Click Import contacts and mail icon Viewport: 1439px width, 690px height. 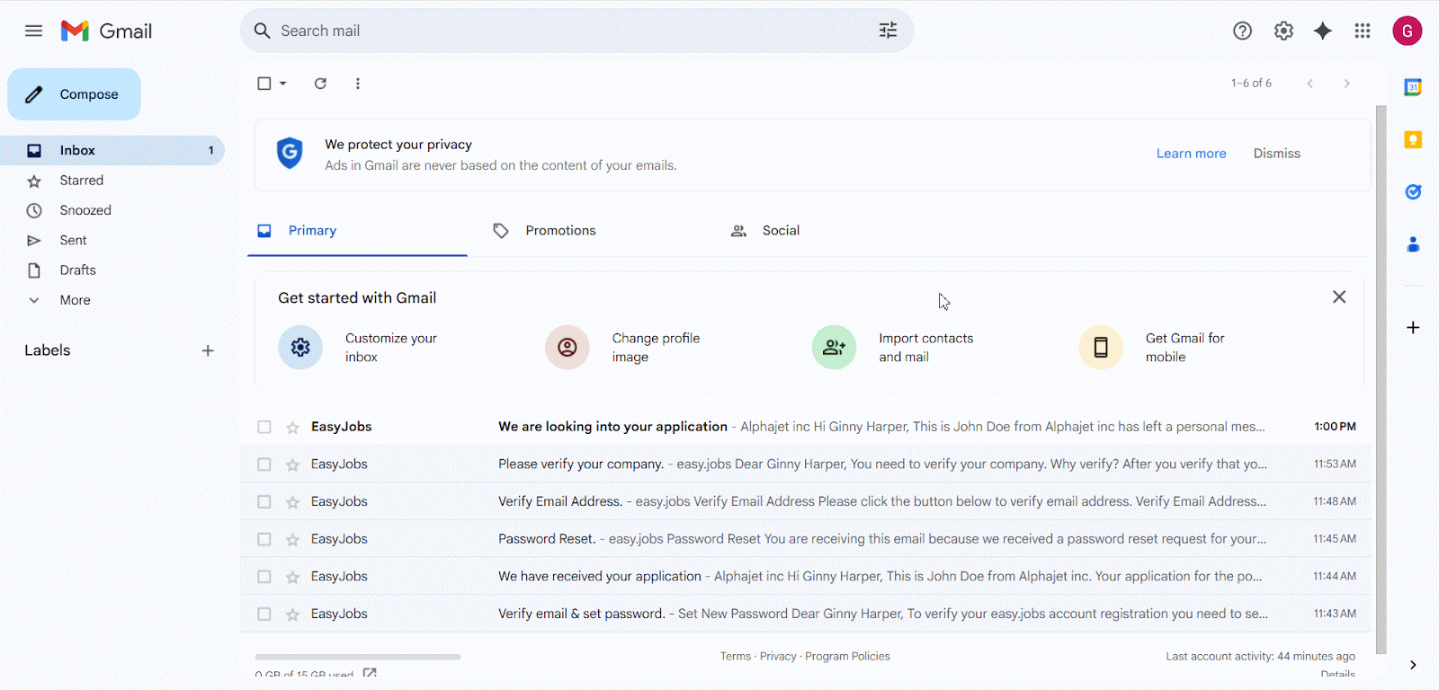(835, 347)
